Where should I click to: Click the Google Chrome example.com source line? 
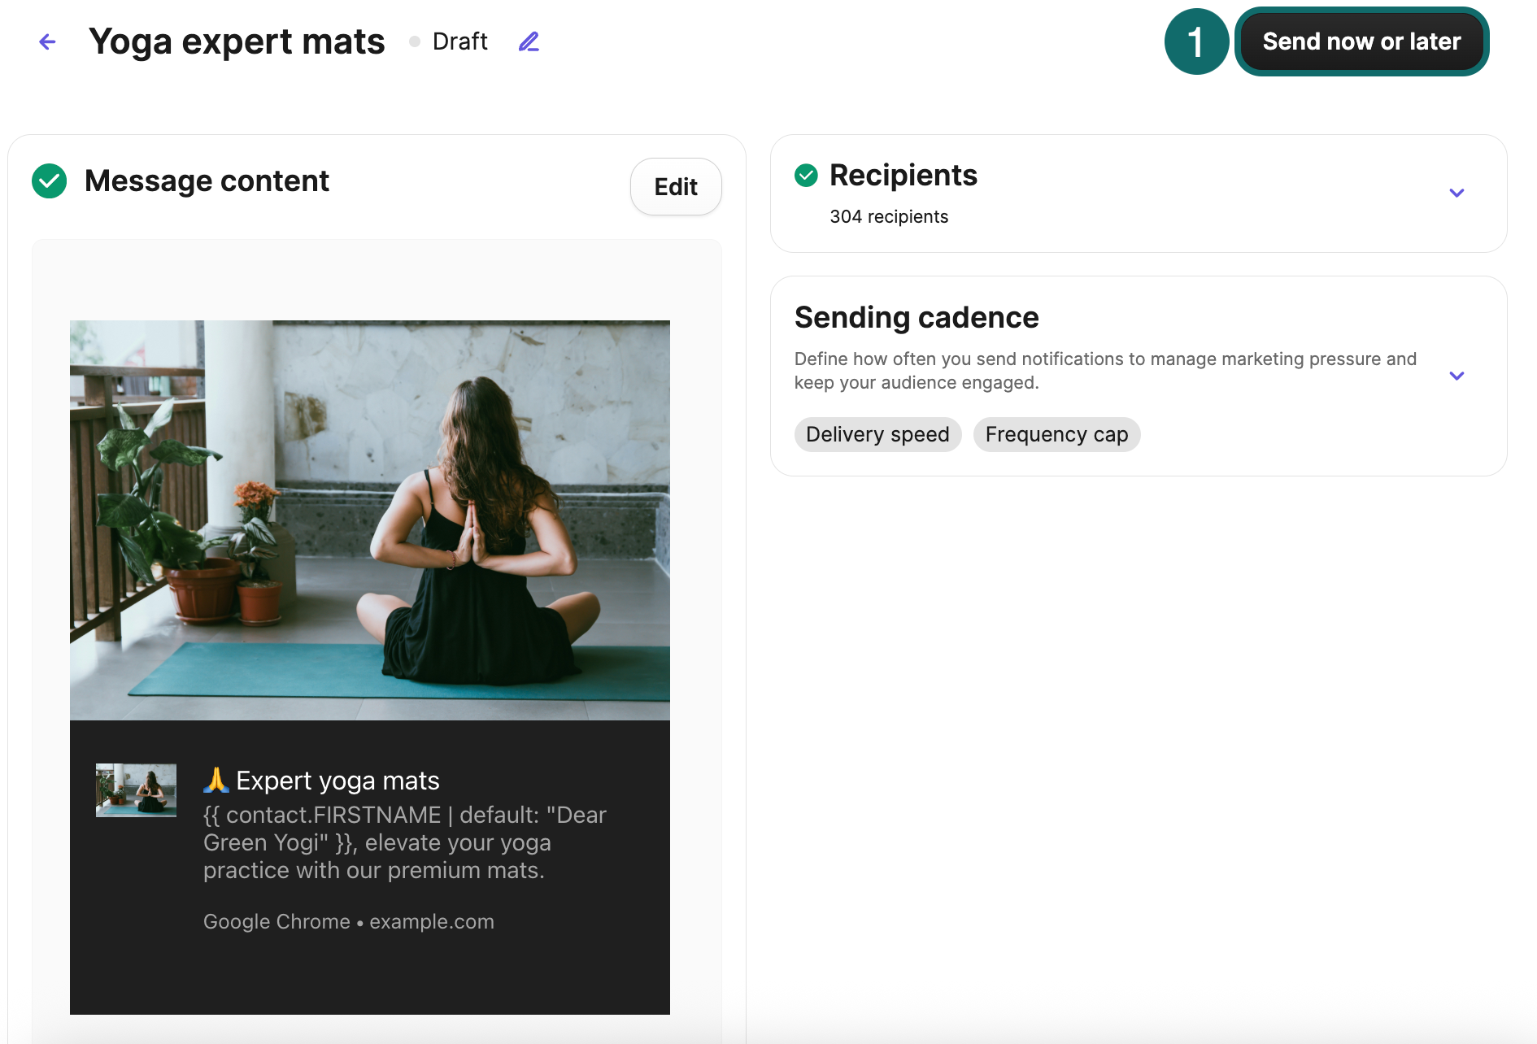349,921
